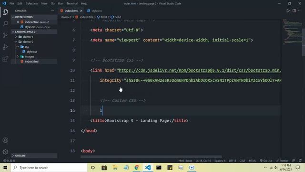Open the Edit menu

point(20,3)
